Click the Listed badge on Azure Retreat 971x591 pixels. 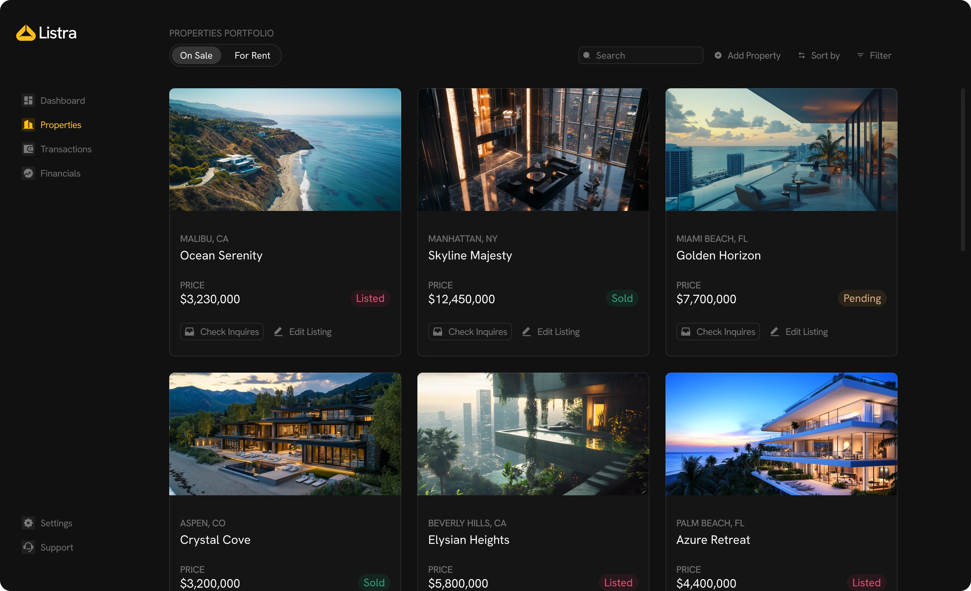coord(866,583)
